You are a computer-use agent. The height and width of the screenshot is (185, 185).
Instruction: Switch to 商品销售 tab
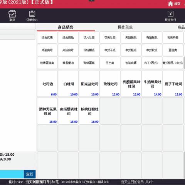point(66,27)
